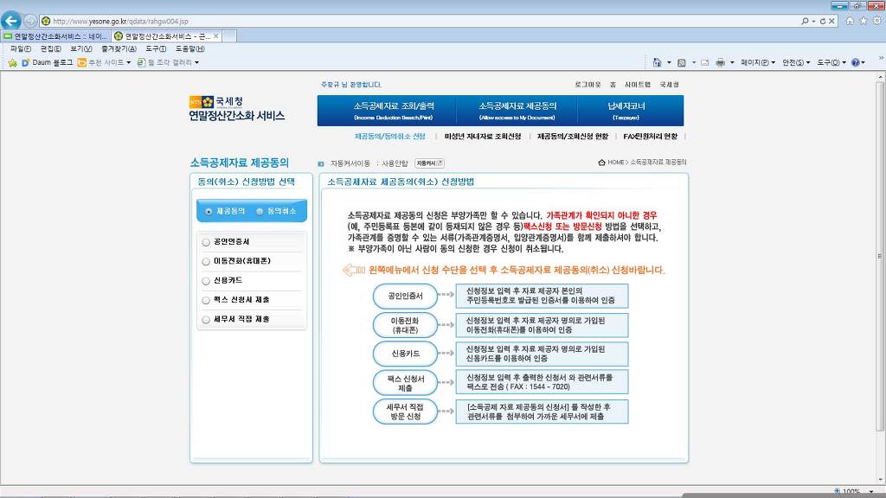The width and height of the screenshot is (886, 498).
Task: Open the 도구(O) command bar menu
Action: click(x=831, y=62)
